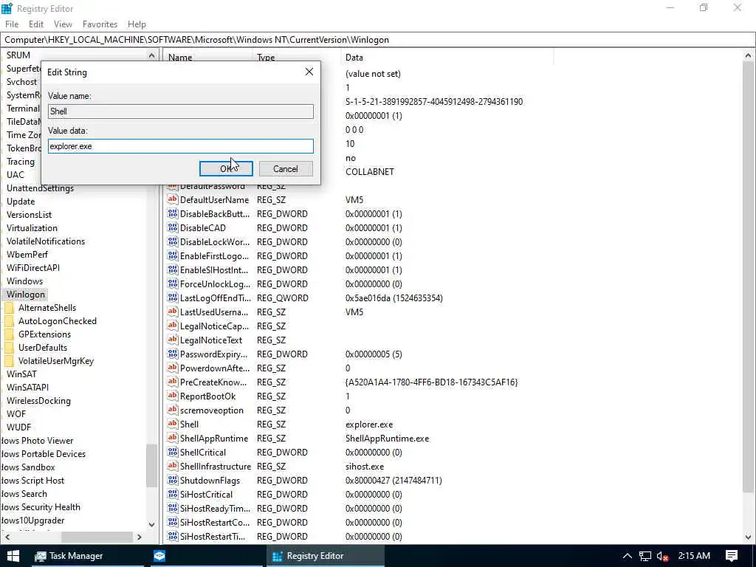Click the DefaultUserName string value icon
Image resolution: width=756 pixels, height=567 pixels.
173,199
